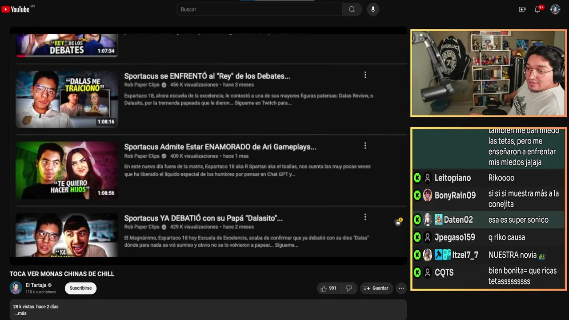569x320 pixels.
Task: Click the 1:08:56 duration badge
Action: click(106, 193)
